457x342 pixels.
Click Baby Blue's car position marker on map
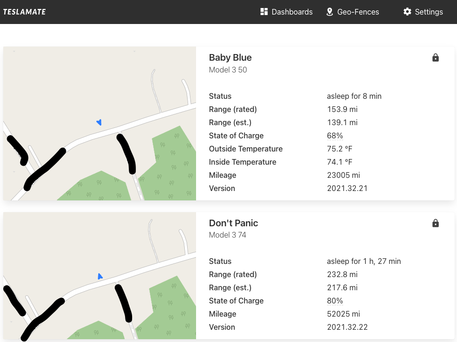[x=99, y=122]
